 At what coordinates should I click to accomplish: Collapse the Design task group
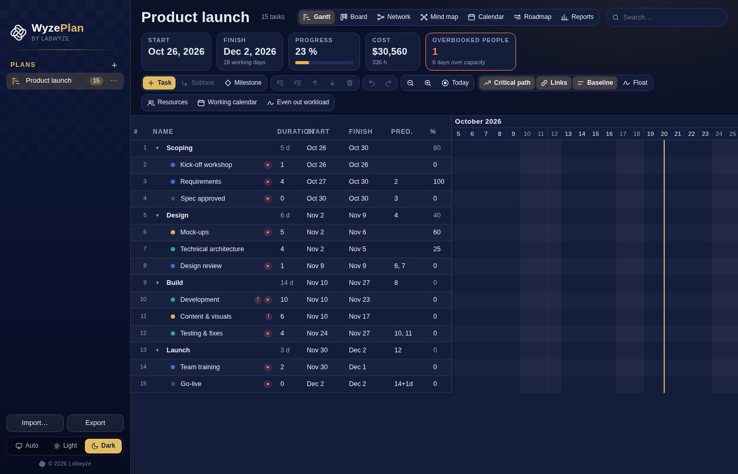(x=157, y=215)
